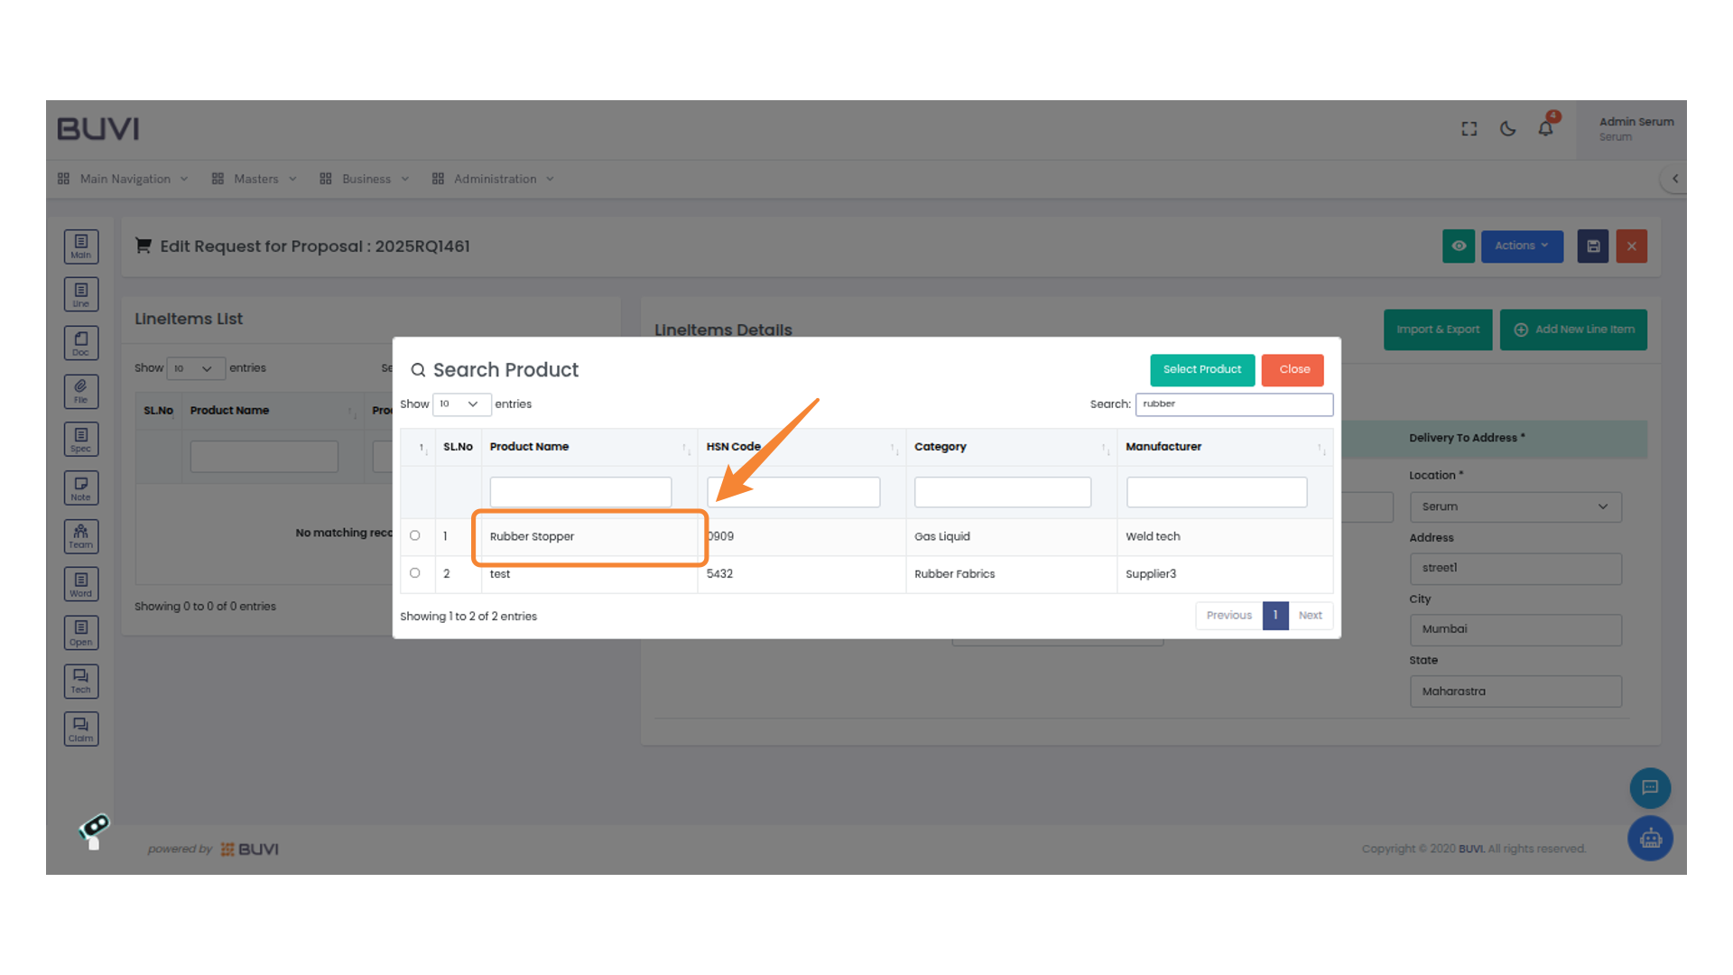Open the Note sidebar icon
This screenshot has height=975, width=1733.
(81, 488)
